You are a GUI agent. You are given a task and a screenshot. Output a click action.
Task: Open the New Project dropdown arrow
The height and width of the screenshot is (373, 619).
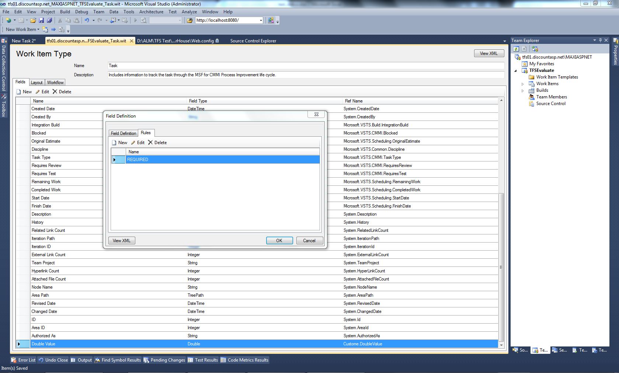(x=14, y=20)
